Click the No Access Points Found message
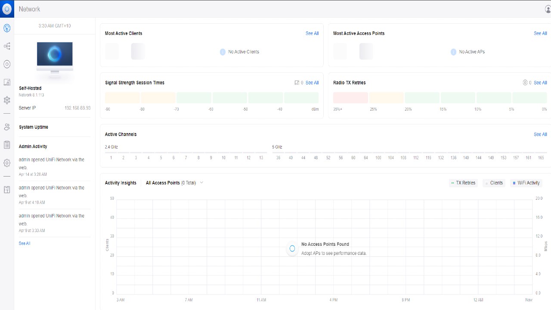Viewport: 551px width, 310px height. (325, 244)
